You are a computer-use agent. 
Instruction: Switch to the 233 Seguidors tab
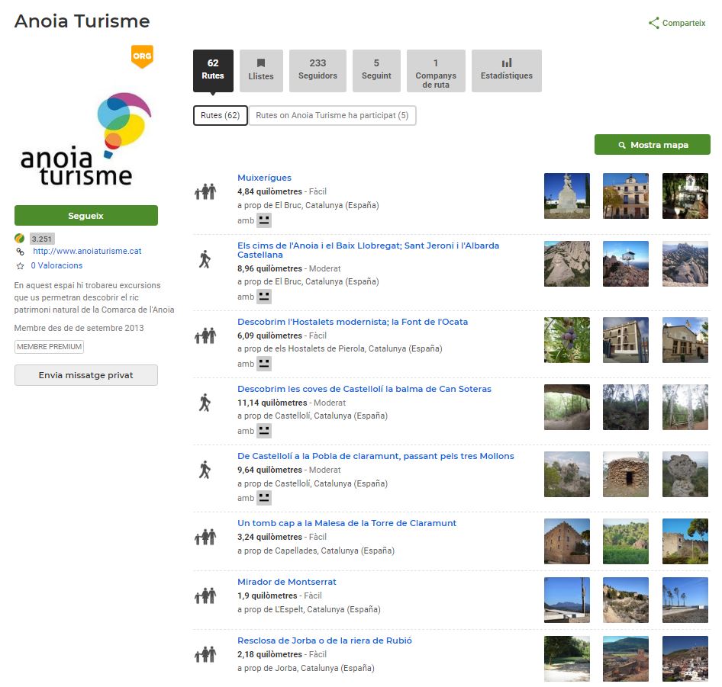click(317, 71)
